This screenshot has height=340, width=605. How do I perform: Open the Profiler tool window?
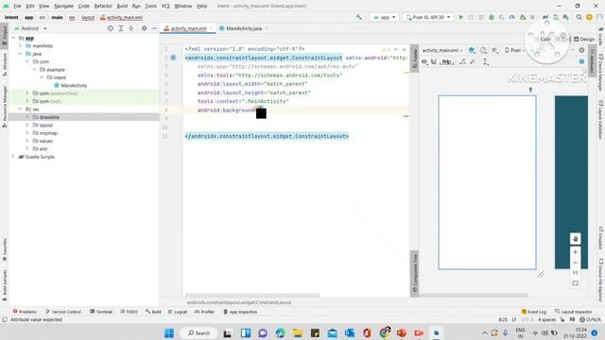pos(204,312)
